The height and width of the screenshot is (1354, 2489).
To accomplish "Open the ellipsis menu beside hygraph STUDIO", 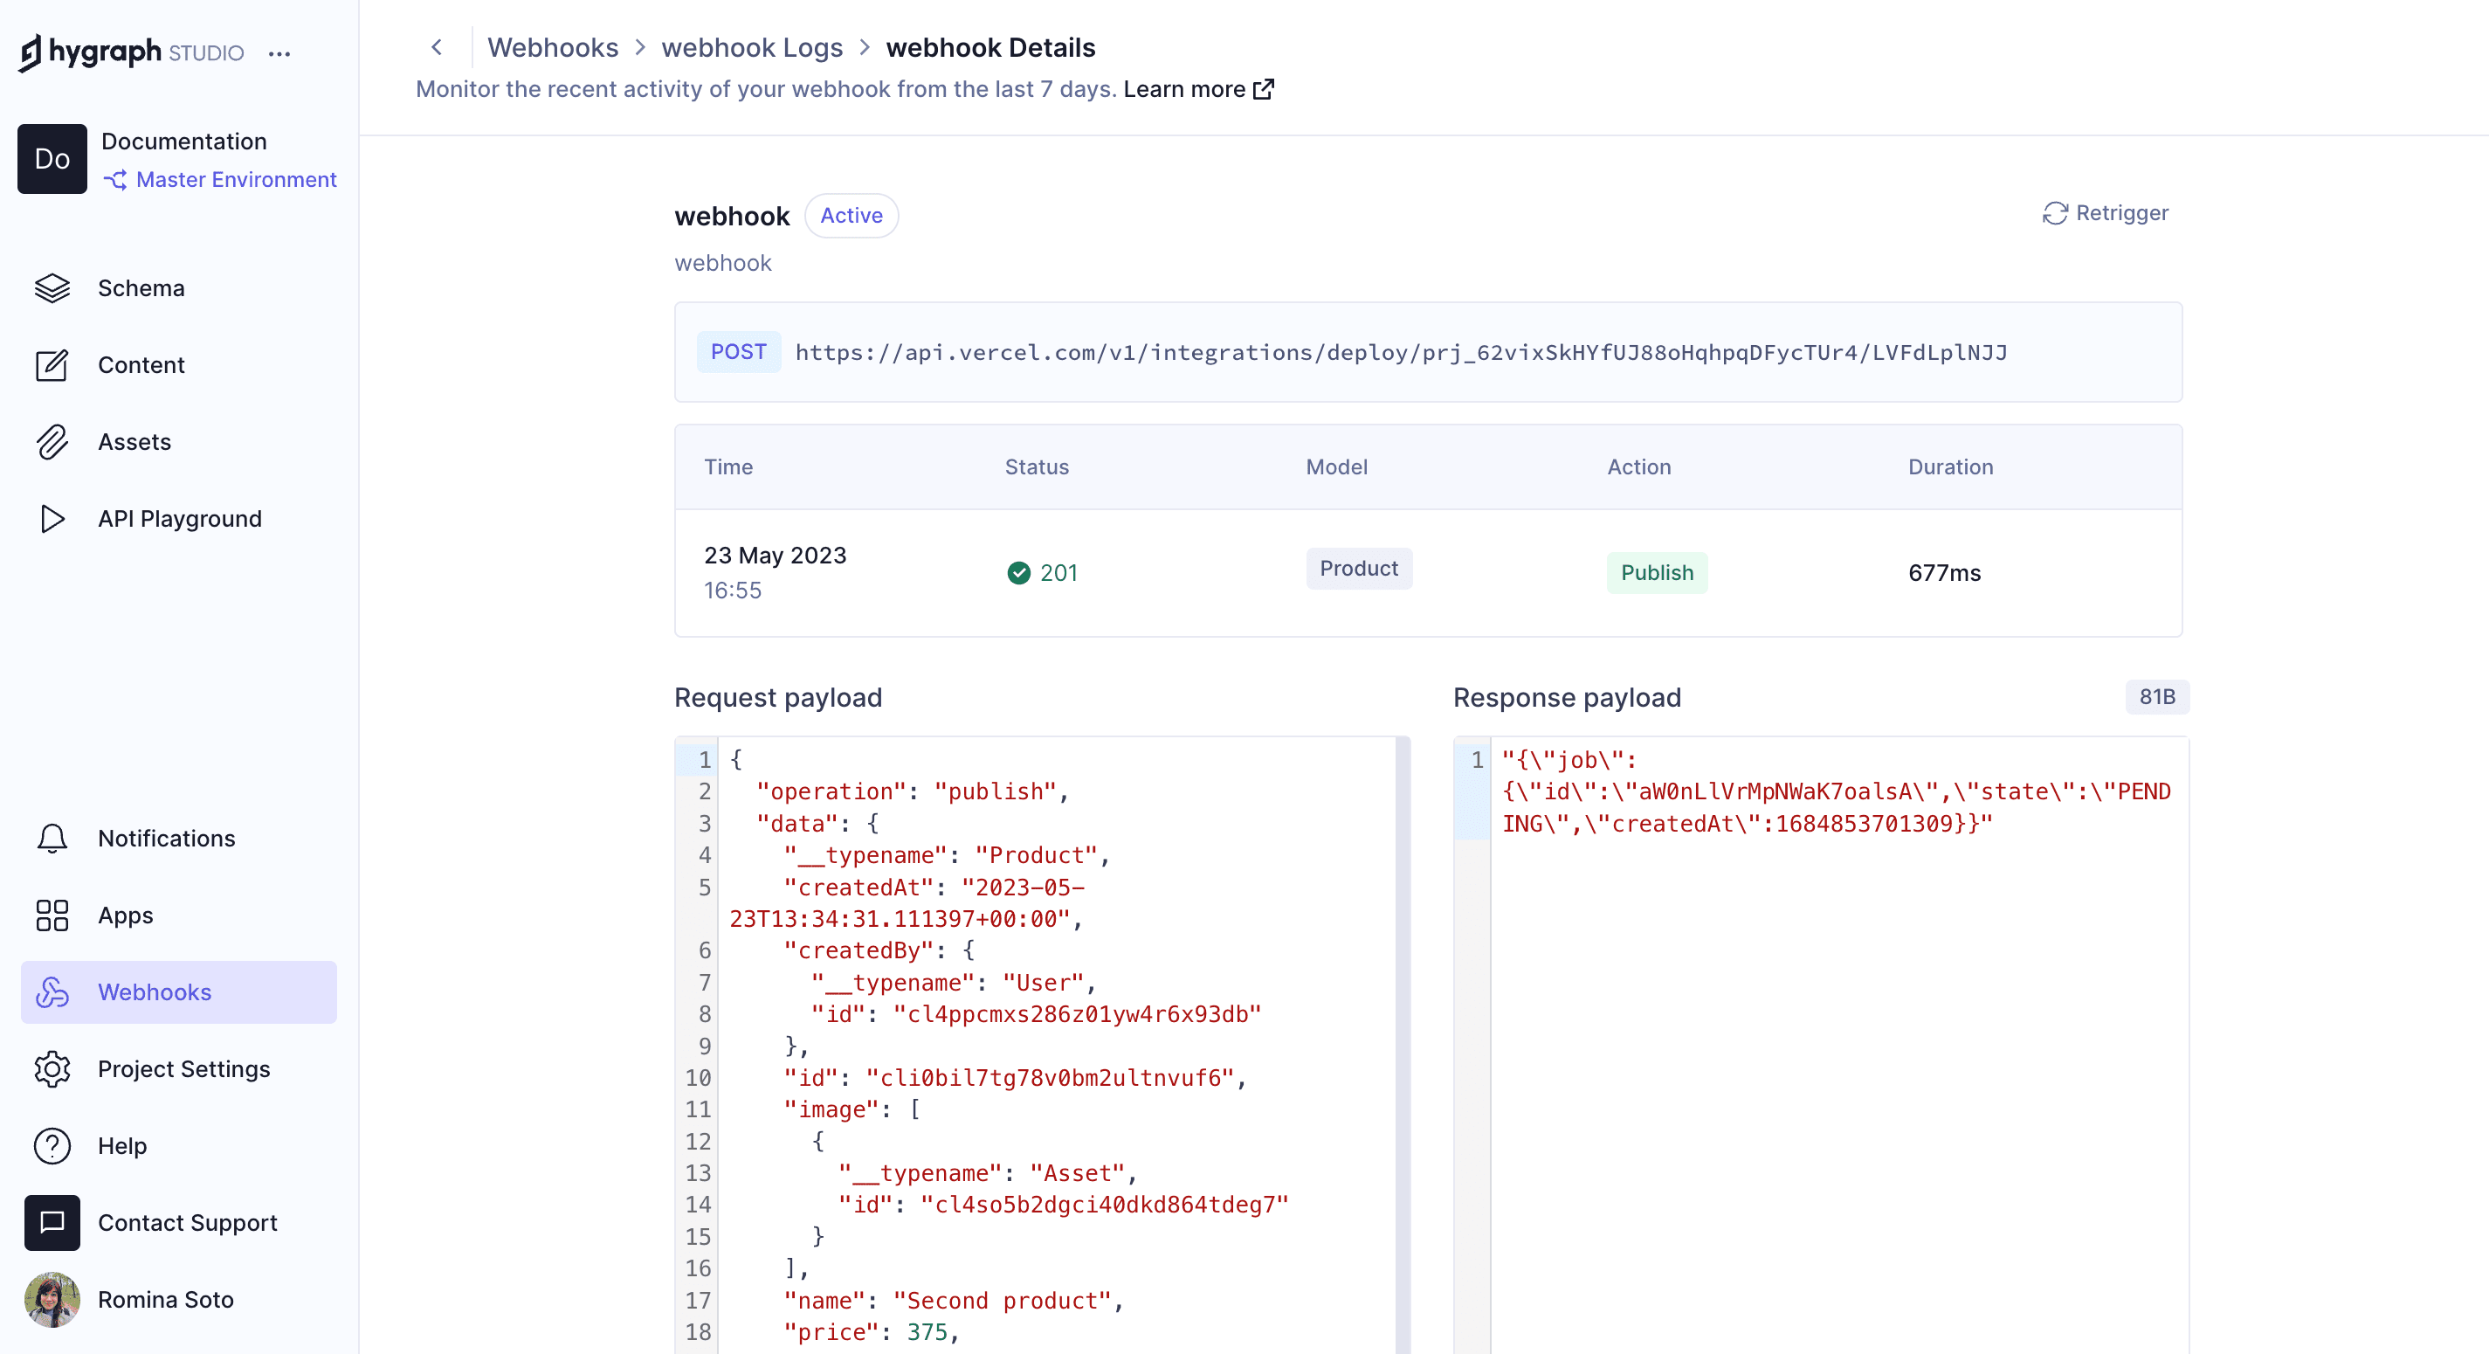I will 279,54.
